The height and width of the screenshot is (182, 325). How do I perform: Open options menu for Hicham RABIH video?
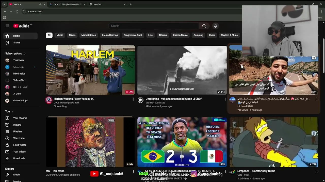click(317, 99)
